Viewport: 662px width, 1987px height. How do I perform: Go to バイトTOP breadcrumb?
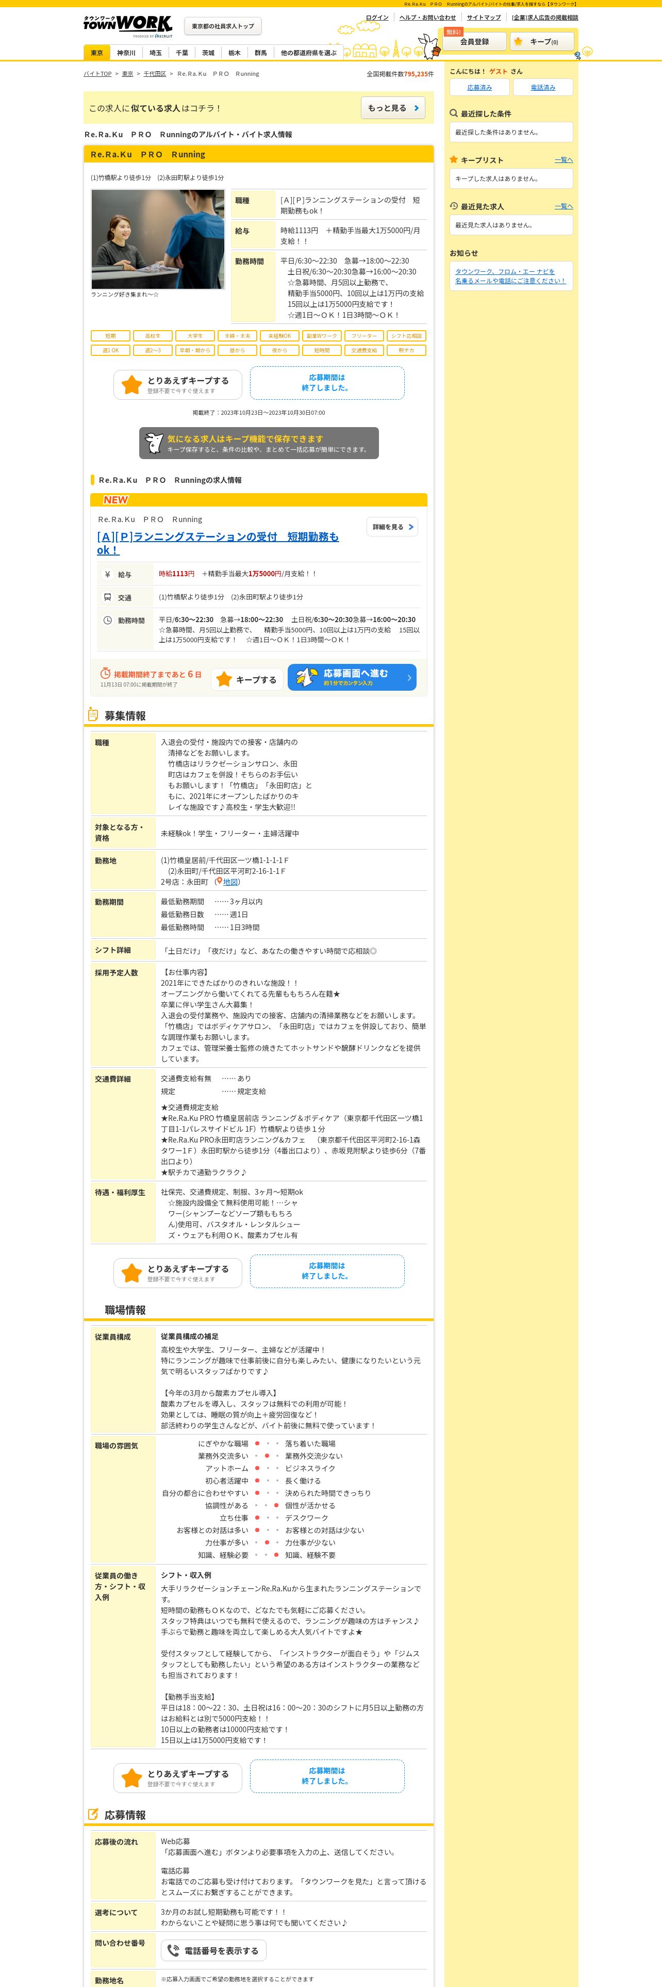(98, 74)
